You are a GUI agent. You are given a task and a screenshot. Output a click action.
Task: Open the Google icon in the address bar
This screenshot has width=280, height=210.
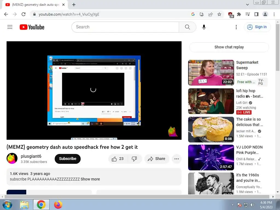click(193, 14)
